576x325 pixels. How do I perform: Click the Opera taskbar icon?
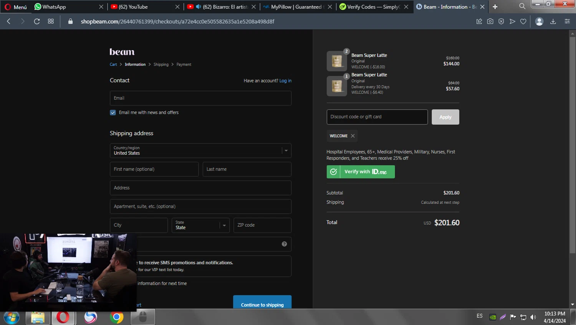(x=63, y=317)
